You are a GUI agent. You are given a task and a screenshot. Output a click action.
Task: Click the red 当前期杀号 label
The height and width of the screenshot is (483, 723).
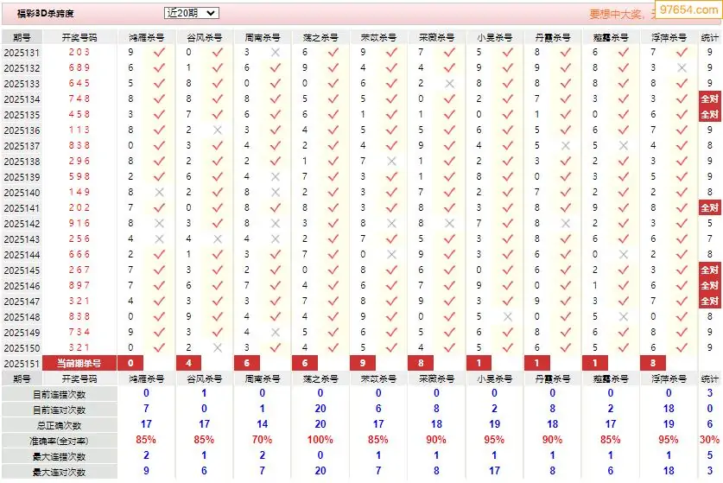point(79,363)
